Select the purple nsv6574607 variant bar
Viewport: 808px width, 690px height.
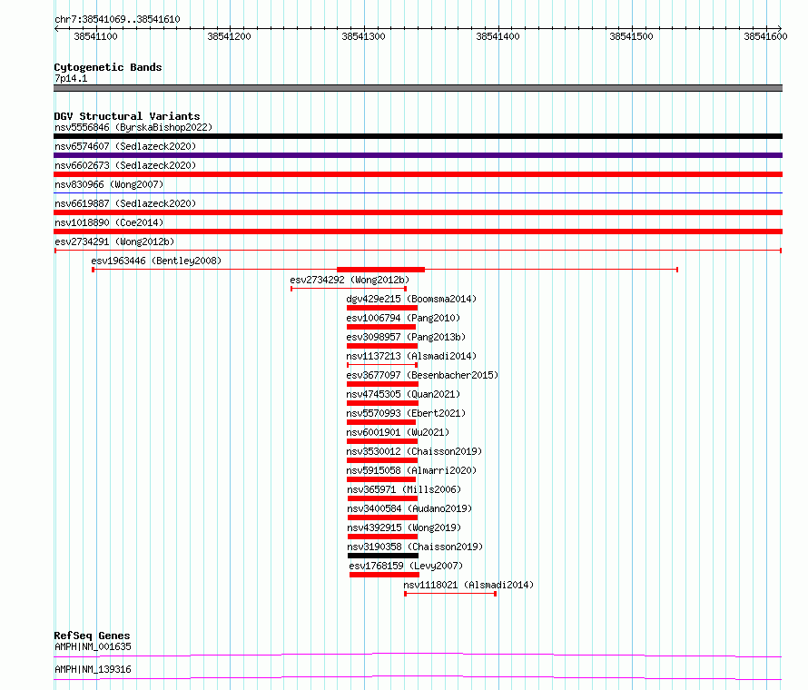click(x=418, y=155)
